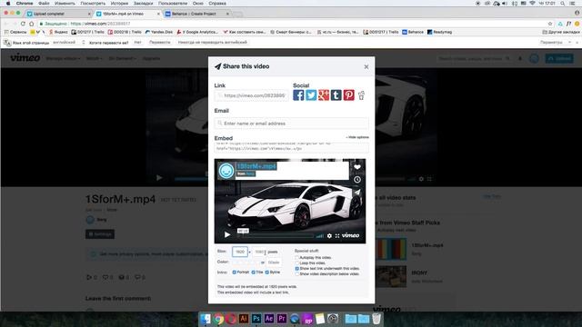Enable Show video description below video

[297, 274]
